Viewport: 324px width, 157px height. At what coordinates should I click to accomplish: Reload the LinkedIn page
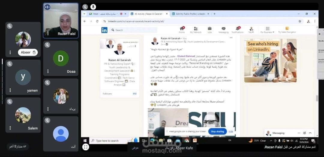(97, 21)
